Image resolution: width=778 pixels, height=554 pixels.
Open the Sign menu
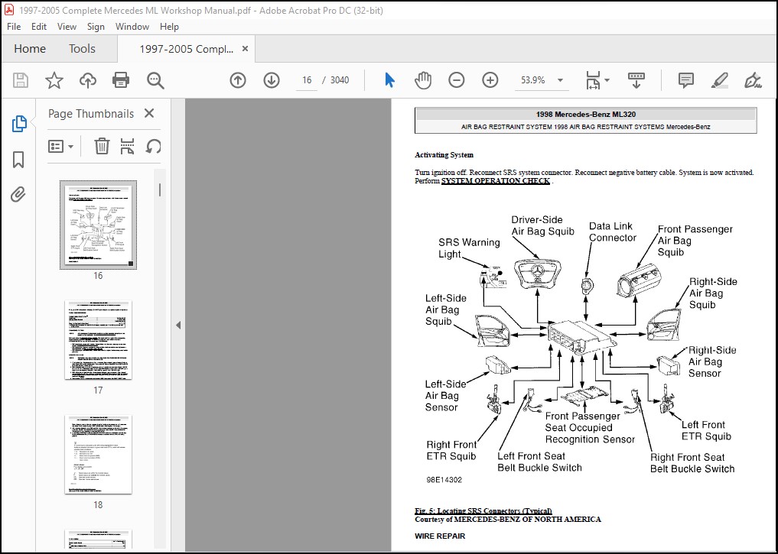96,27
